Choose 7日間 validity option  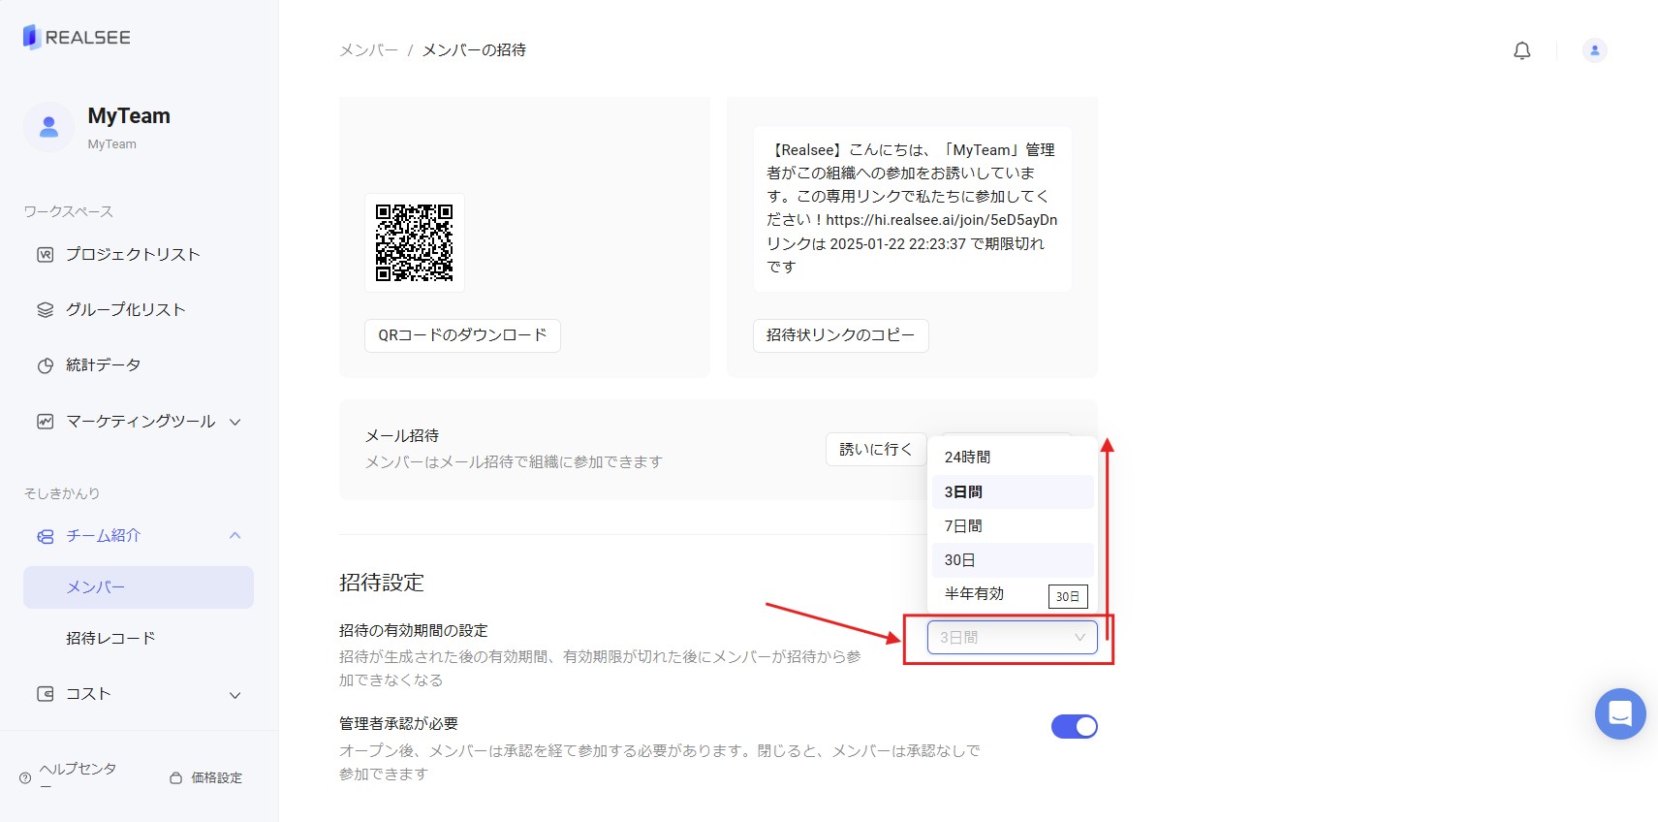pyautogui.click(x=1013, y=525)
